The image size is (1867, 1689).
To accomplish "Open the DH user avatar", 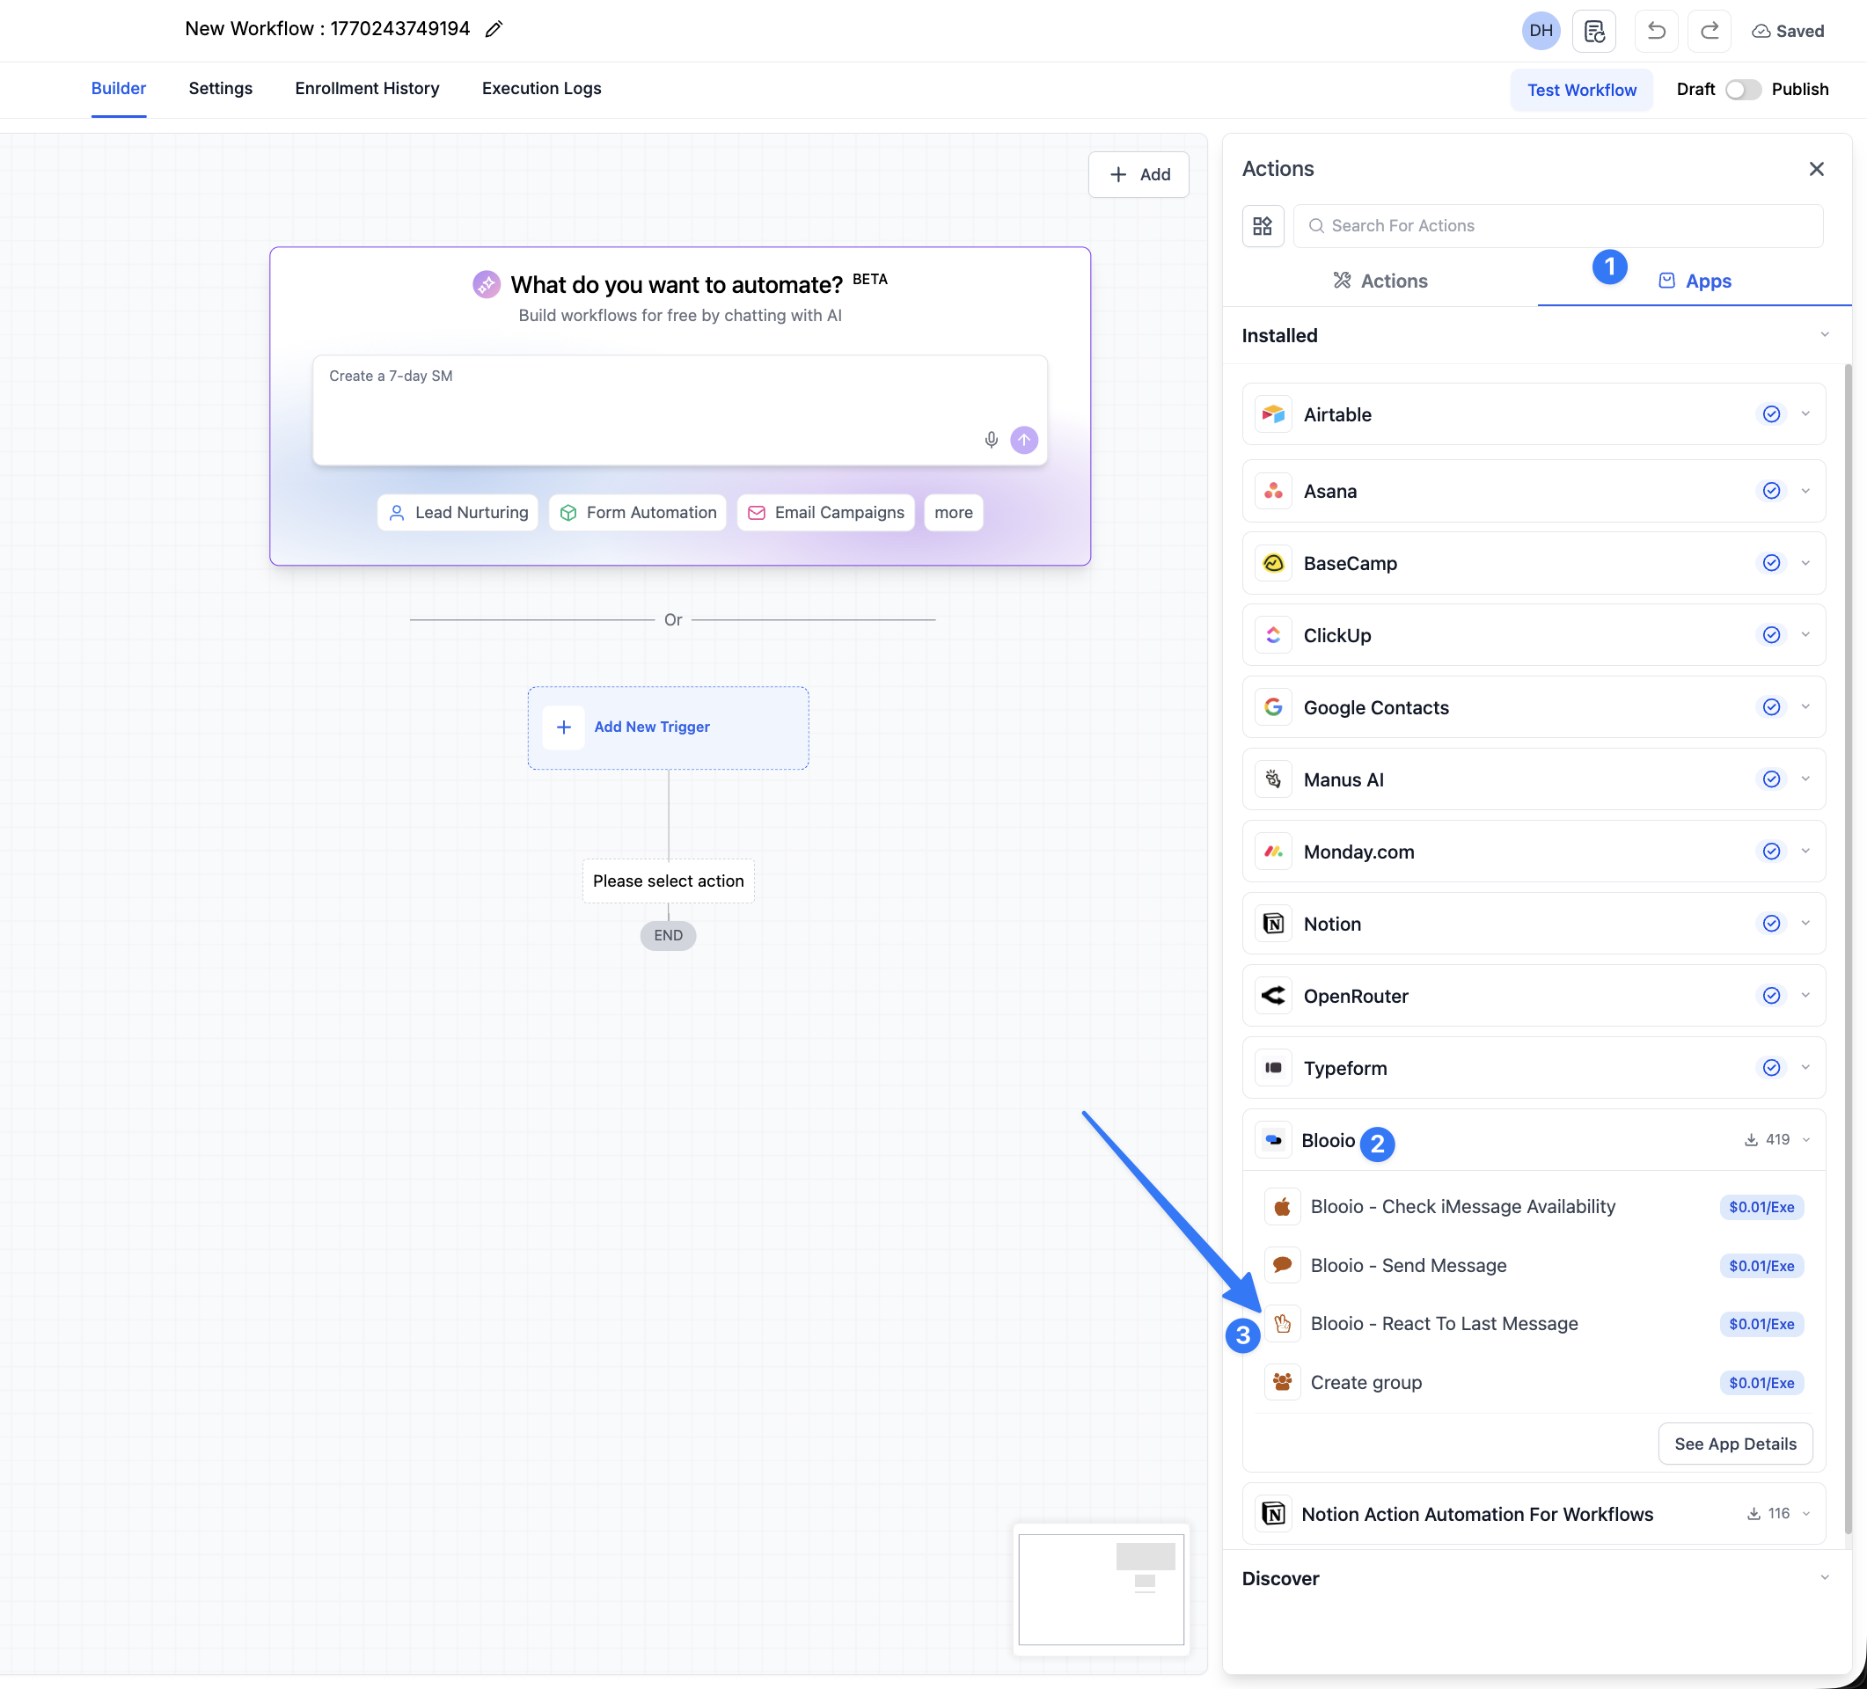I will [x=1541, y=31].
